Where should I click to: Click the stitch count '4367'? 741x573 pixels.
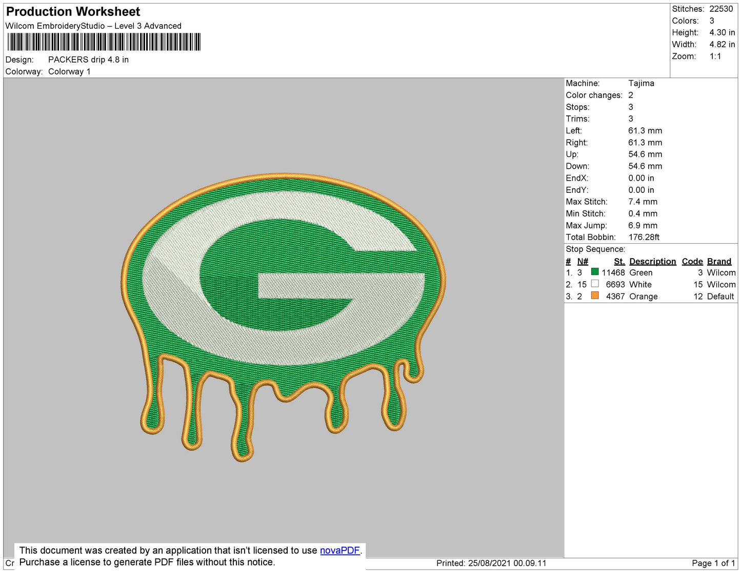click(615, 297)
